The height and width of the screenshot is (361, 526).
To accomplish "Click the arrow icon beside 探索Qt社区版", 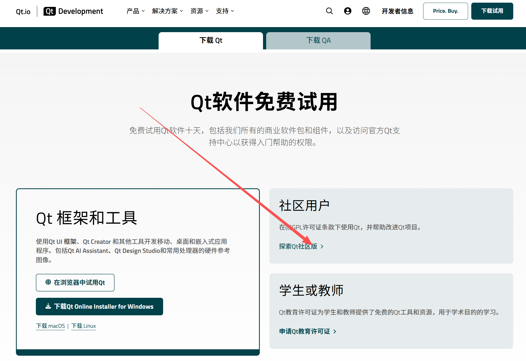I will [x=322, y=247].
